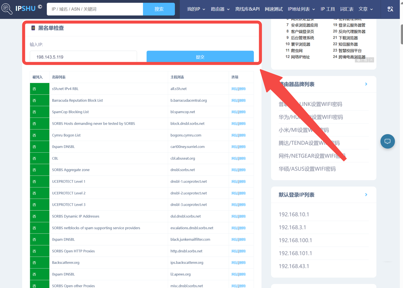Open 智慧校园平台 ad link
Screen dimensions: 403x288
[350, 51]
